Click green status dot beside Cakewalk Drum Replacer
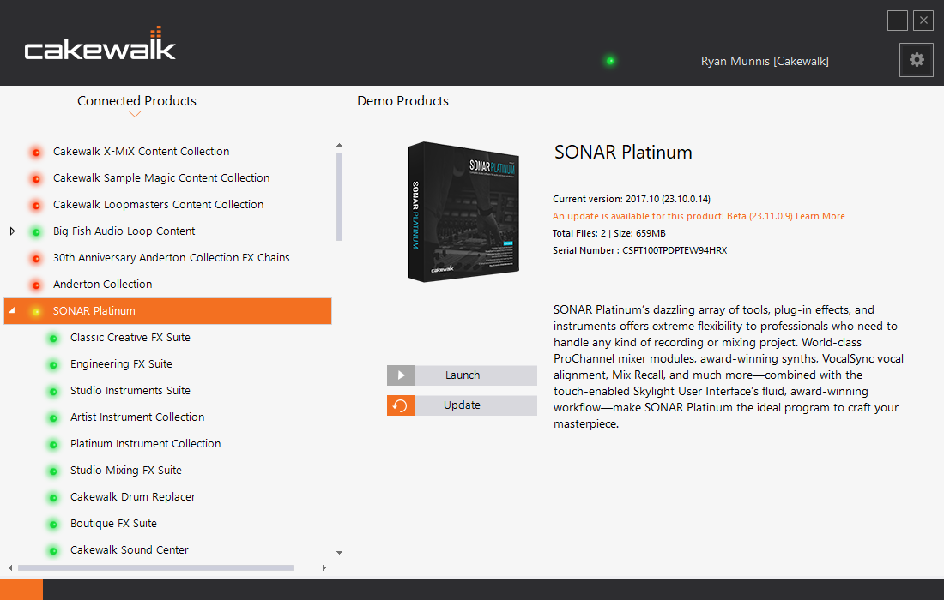The height and width of the screenshot is (600, 944). [x=53, y=497]
